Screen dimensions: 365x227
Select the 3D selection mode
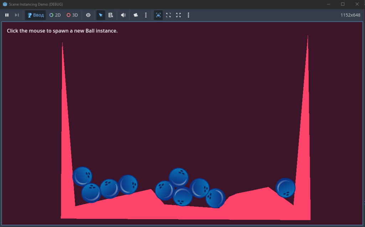(x=72, y=15)
